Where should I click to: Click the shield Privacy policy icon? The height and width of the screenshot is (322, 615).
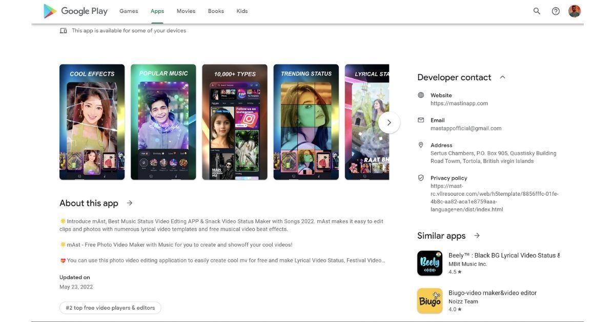[x=421, y=178]
